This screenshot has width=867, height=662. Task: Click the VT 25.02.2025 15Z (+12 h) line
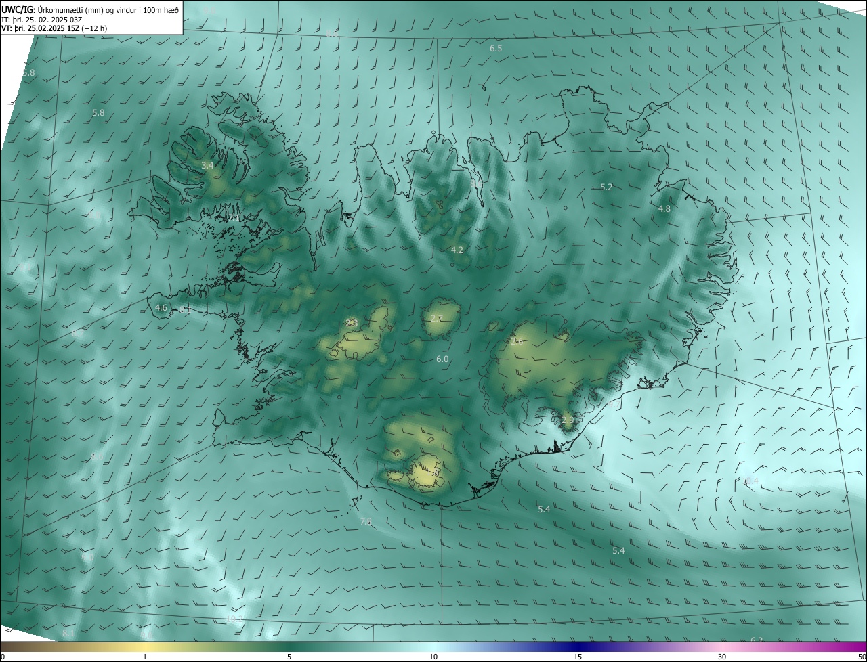(x=54, y=28)
